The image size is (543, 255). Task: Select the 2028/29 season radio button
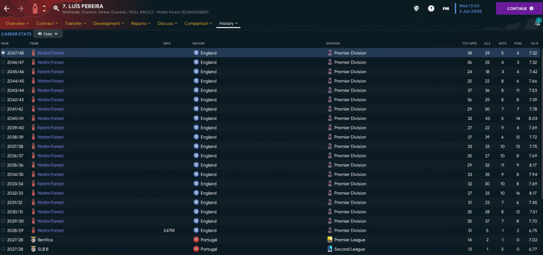(x=3, y=231)
